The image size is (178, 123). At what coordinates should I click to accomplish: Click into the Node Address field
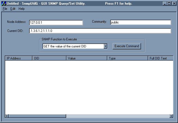[56, 23]
